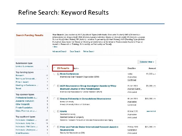Check the select-all box beside 23 Results
The width and height of the screenshot is (182, 136).
[54, 68]
